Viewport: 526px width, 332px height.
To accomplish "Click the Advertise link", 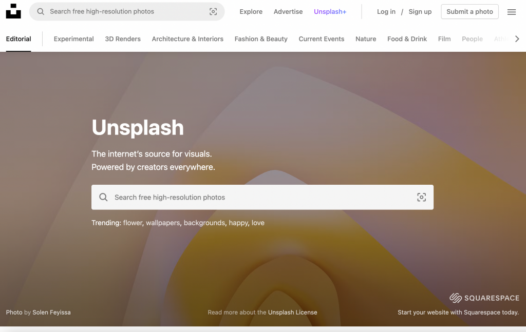I will point(288,11).
